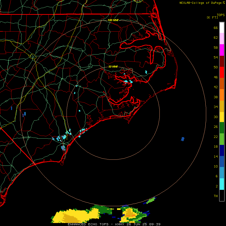The width and height of the screenshot is (226, 226).
Task: Select the 10 legend value
Action: (x=216, y=166)
